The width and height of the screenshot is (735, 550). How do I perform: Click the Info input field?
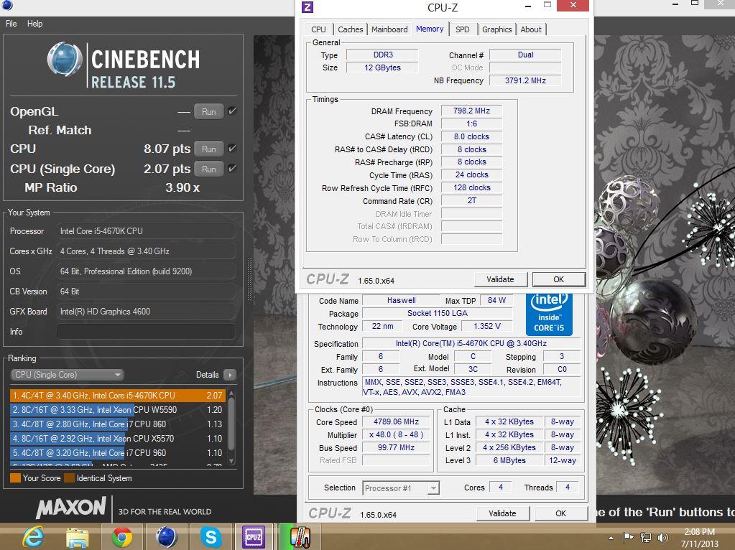click(145, 332)
